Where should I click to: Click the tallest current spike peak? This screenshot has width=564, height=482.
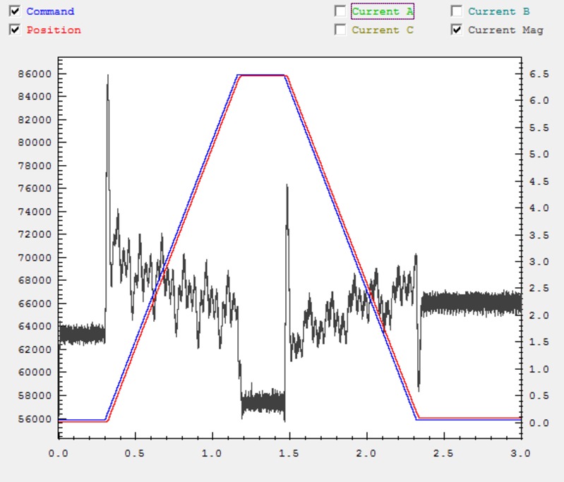coord(107,76)
